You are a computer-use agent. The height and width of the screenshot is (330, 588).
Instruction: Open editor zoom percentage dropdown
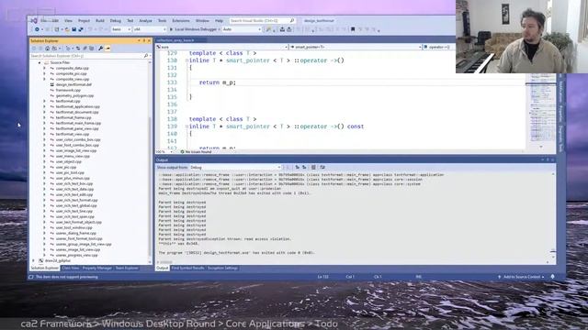164,151
